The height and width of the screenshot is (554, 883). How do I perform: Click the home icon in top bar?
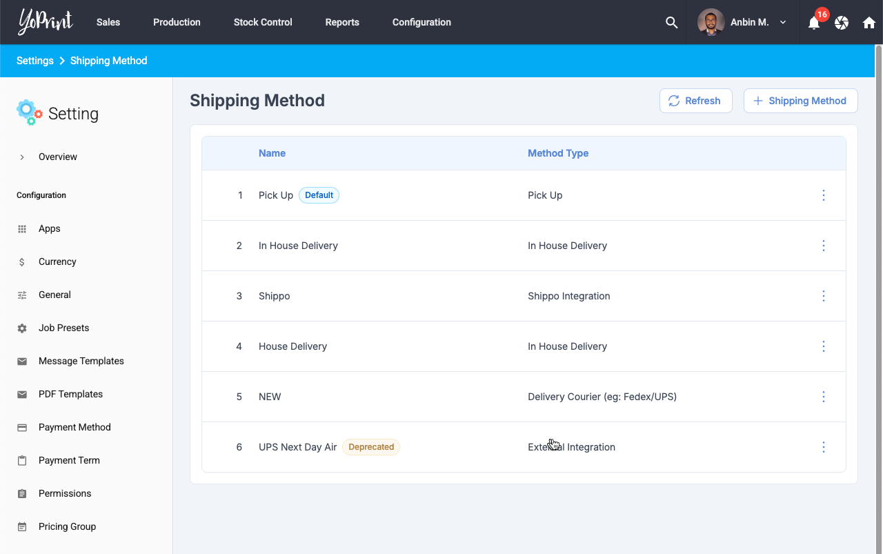pyautogui.click(x=869, y=23)
